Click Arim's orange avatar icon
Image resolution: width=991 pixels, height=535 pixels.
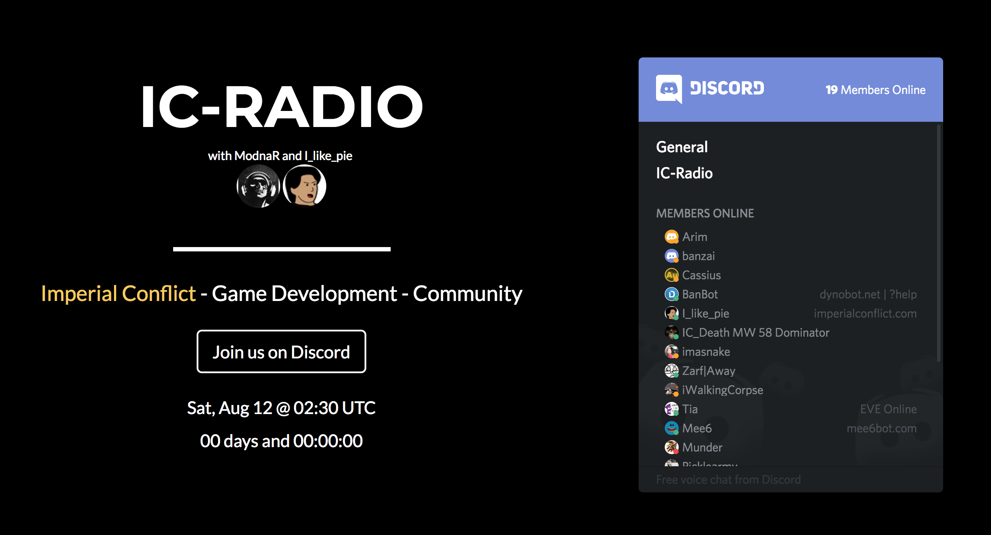point(672,237)
